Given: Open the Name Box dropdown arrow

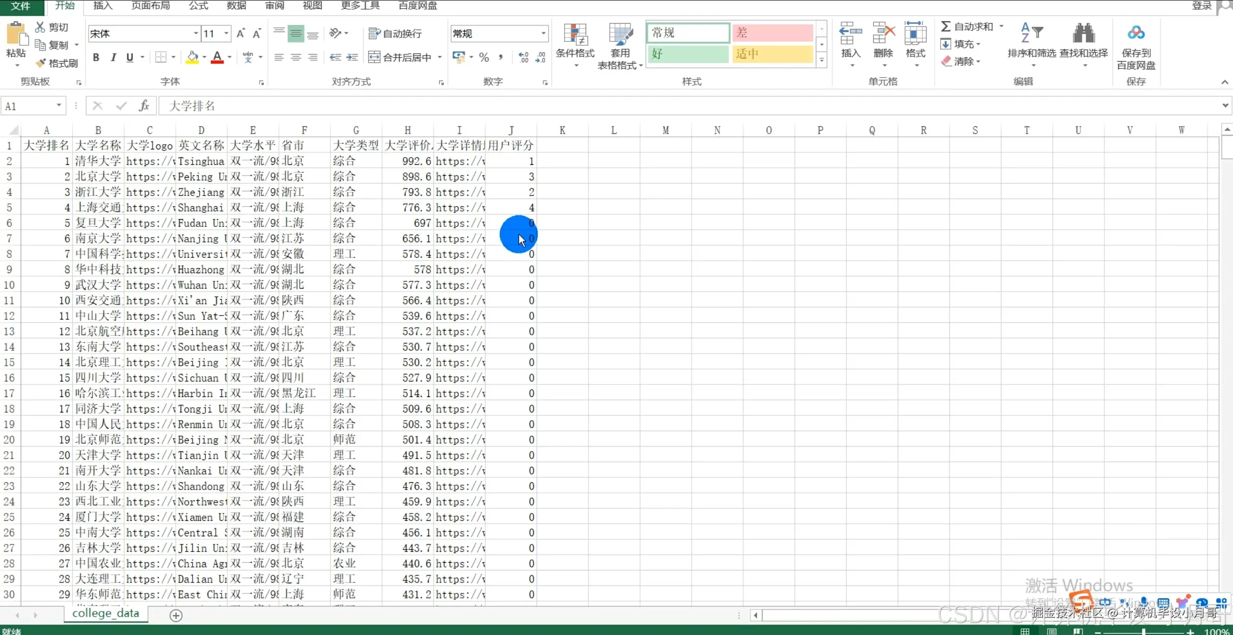Looking at the screenshot, I should (x=59, y=106).
